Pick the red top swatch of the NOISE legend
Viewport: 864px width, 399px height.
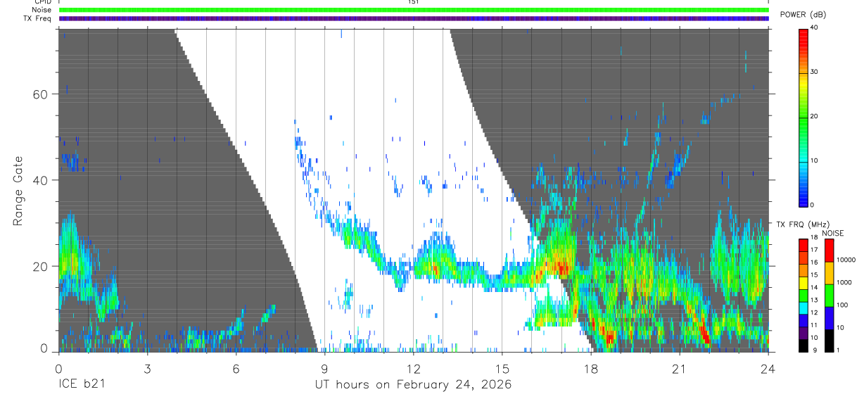(x=828, y=251)
